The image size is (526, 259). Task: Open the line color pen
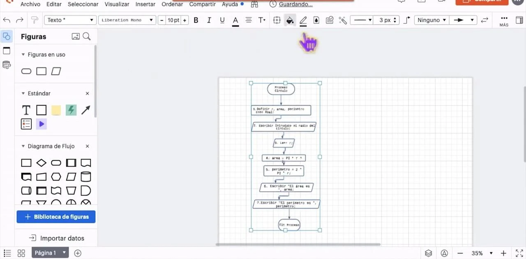(x=303, y=21)
